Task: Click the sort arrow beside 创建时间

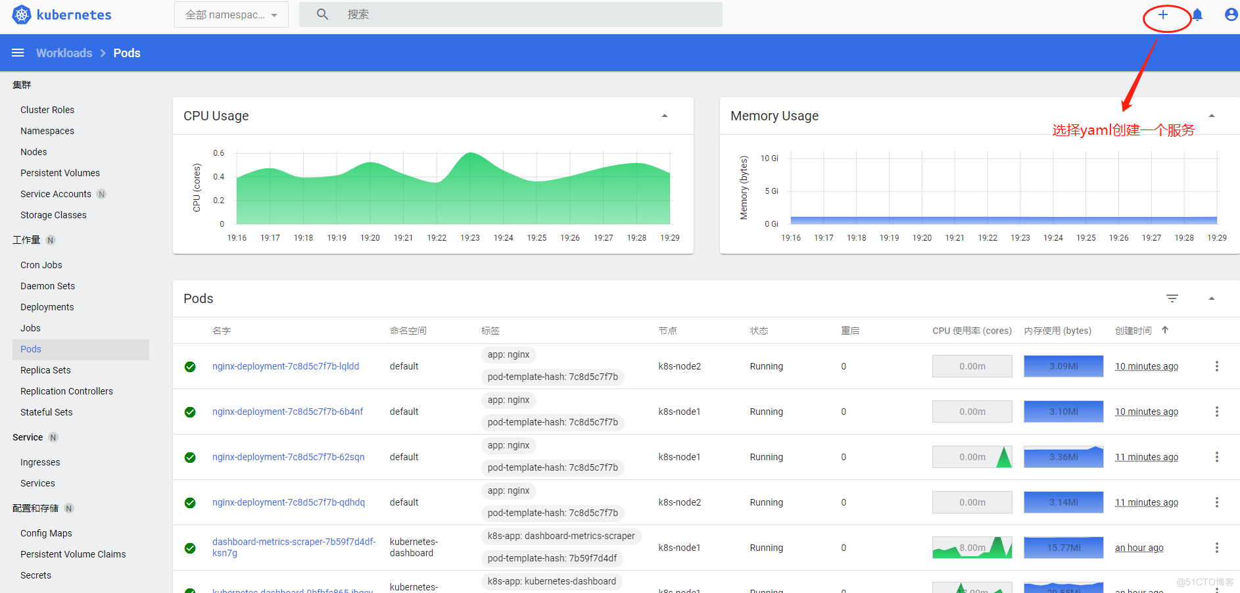Action: pyautogui.click(x=1164, y=330)
